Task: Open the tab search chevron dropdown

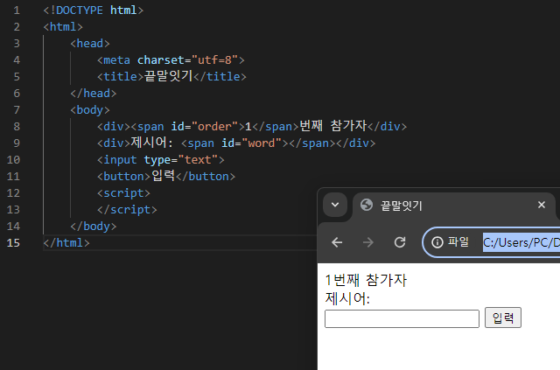Action: tap(335, 205)
